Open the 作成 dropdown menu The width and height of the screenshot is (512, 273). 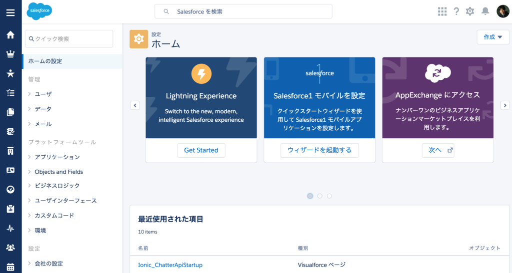(x=493, y=37)
